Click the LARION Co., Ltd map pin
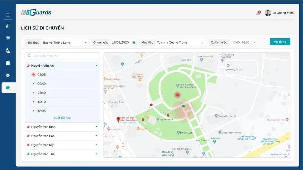 [202, 60]
